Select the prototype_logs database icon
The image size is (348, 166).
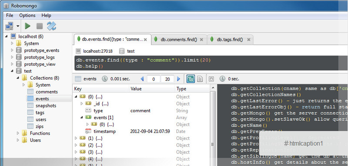[19, 57]
